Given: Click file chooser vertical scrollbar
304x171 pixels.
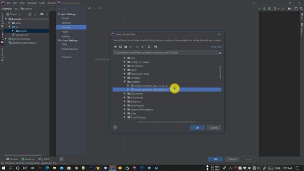Looking at the screenshot, I should (x=220, y=72).
